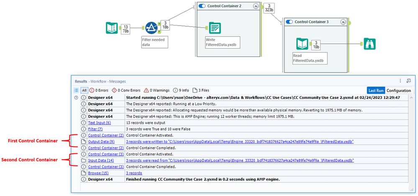This screenshot has width=418, height=196.
Task: Click the Output Data tool writing FilteredData.yxdb
Action: point(215,28)
